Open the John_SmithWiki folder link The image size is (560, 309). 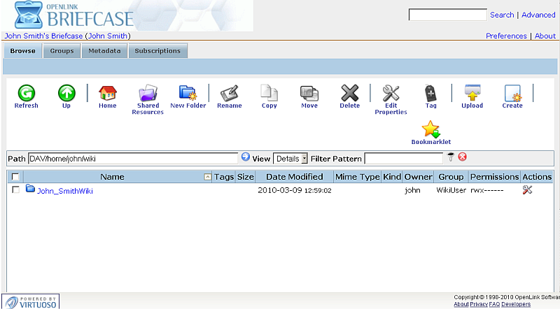coord(64,191)
